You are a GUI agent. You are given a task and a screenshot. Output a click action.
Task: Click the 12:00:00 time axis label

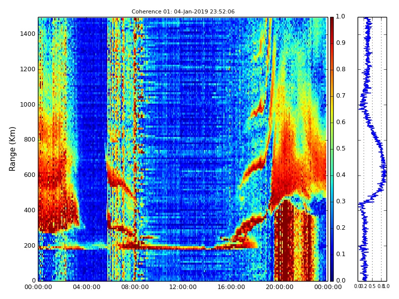coord(183,288)
